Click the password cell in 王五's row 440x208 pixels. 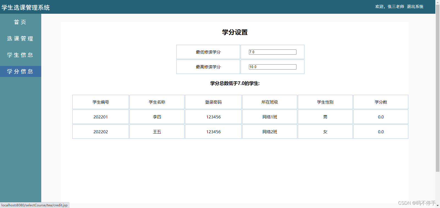[x=213, y=132]
